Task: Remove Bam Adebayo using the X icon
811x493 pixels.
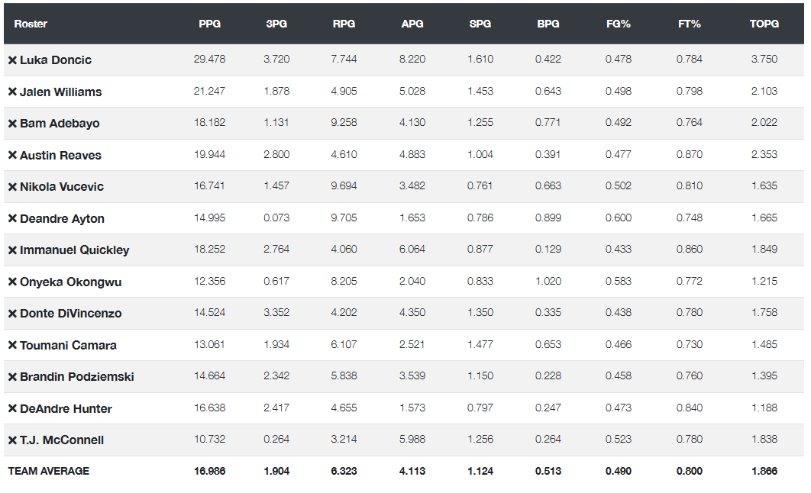Action: point(12,124)
